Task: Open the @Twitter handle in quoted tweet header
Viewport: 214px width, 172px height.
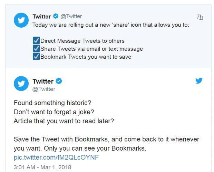Action: click(x=71, y=16)
